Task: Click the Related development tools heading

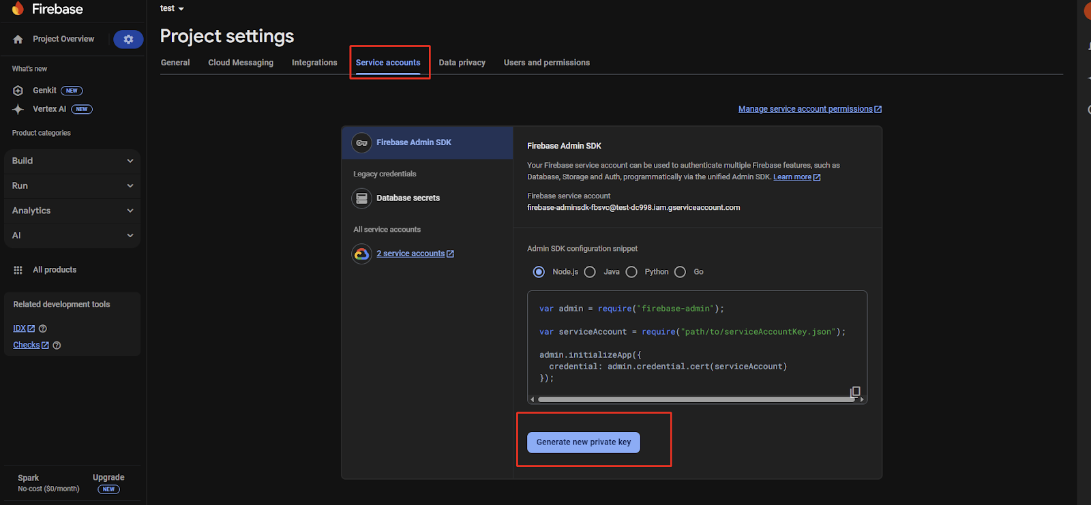Action: click(x=61, y=305)
